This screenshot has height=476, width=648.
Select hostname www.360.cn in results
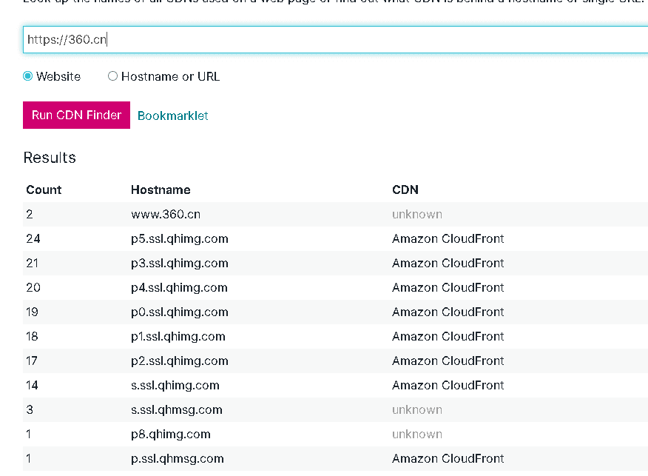point(166,214)
